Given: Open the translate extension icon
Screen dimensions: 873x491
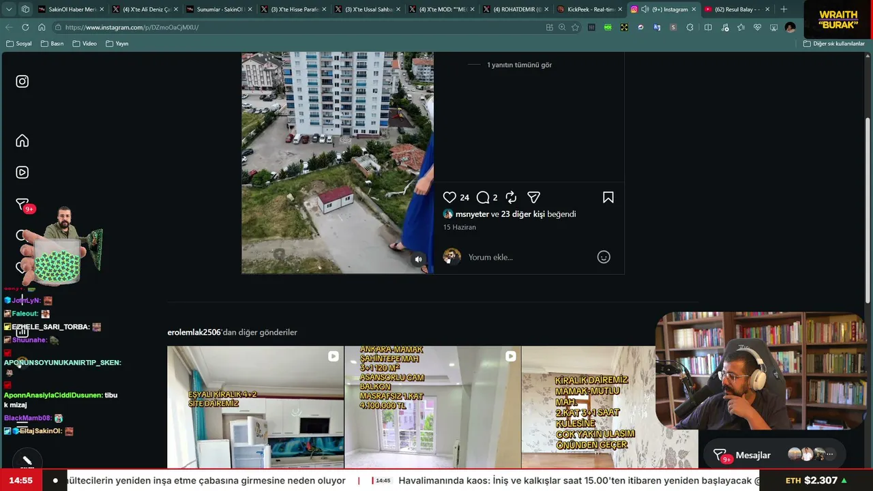Looking at the screenshot, I should coord(657,27).
